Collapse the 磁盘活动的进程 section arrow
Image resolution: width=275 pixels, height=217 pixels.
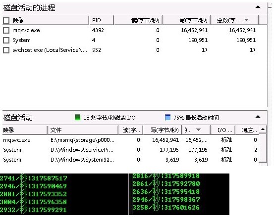pos(258,7)
